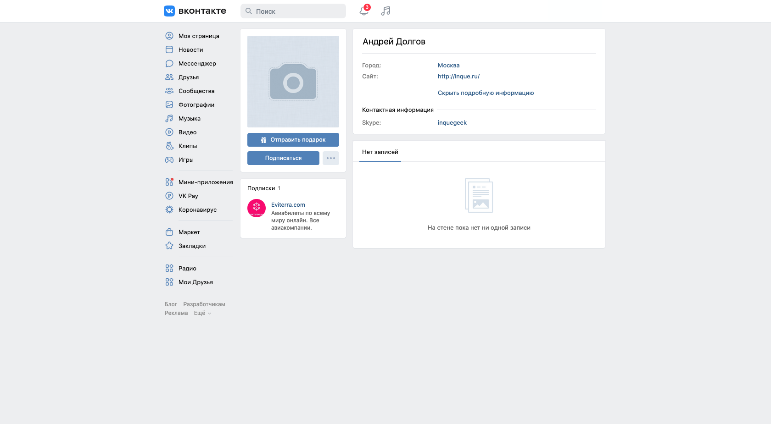This screenshot has height=424, width=771.
Task: Open the notifications bell
Action: [x=364, y=11]
